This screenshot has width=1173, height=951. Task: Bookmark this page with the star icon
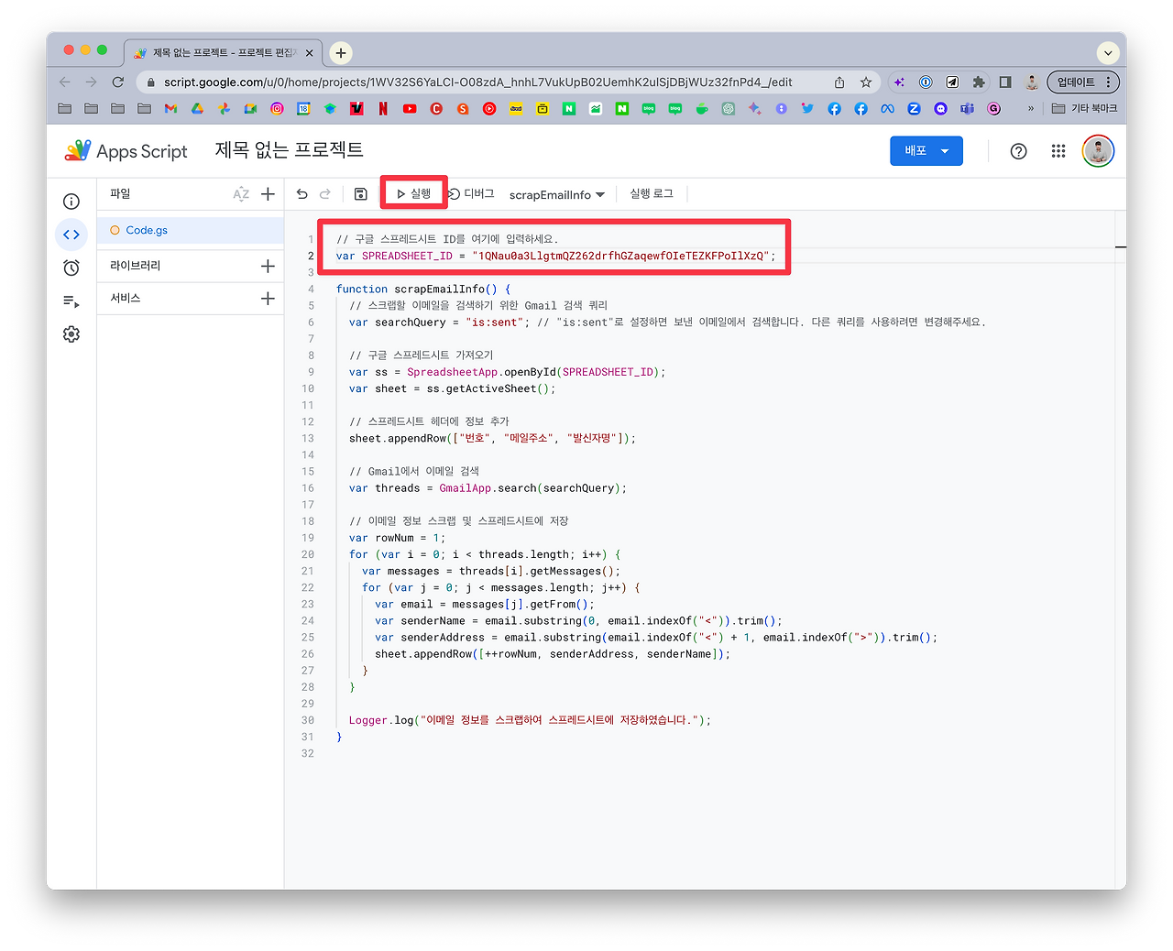[866, 82]
